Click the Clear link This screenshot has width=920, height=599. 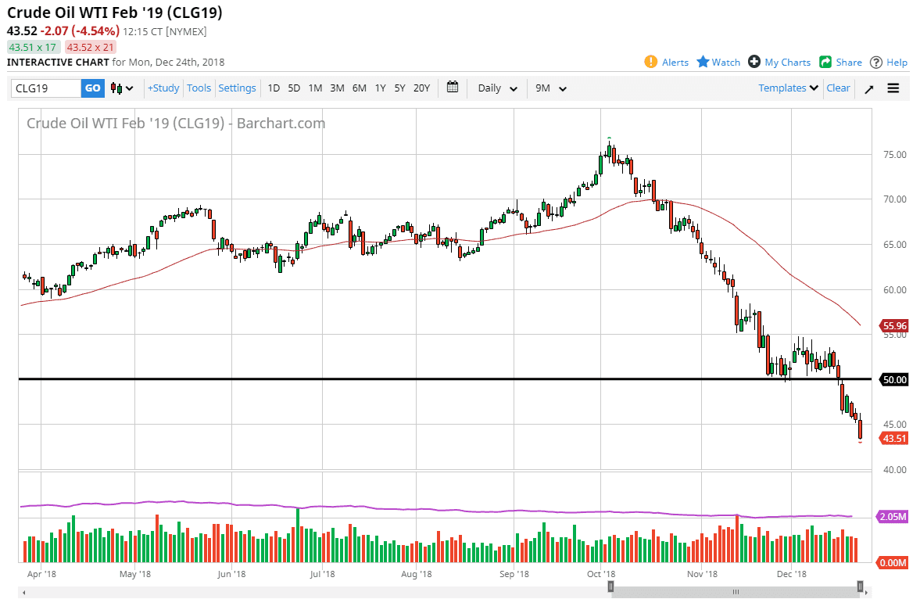838,88
